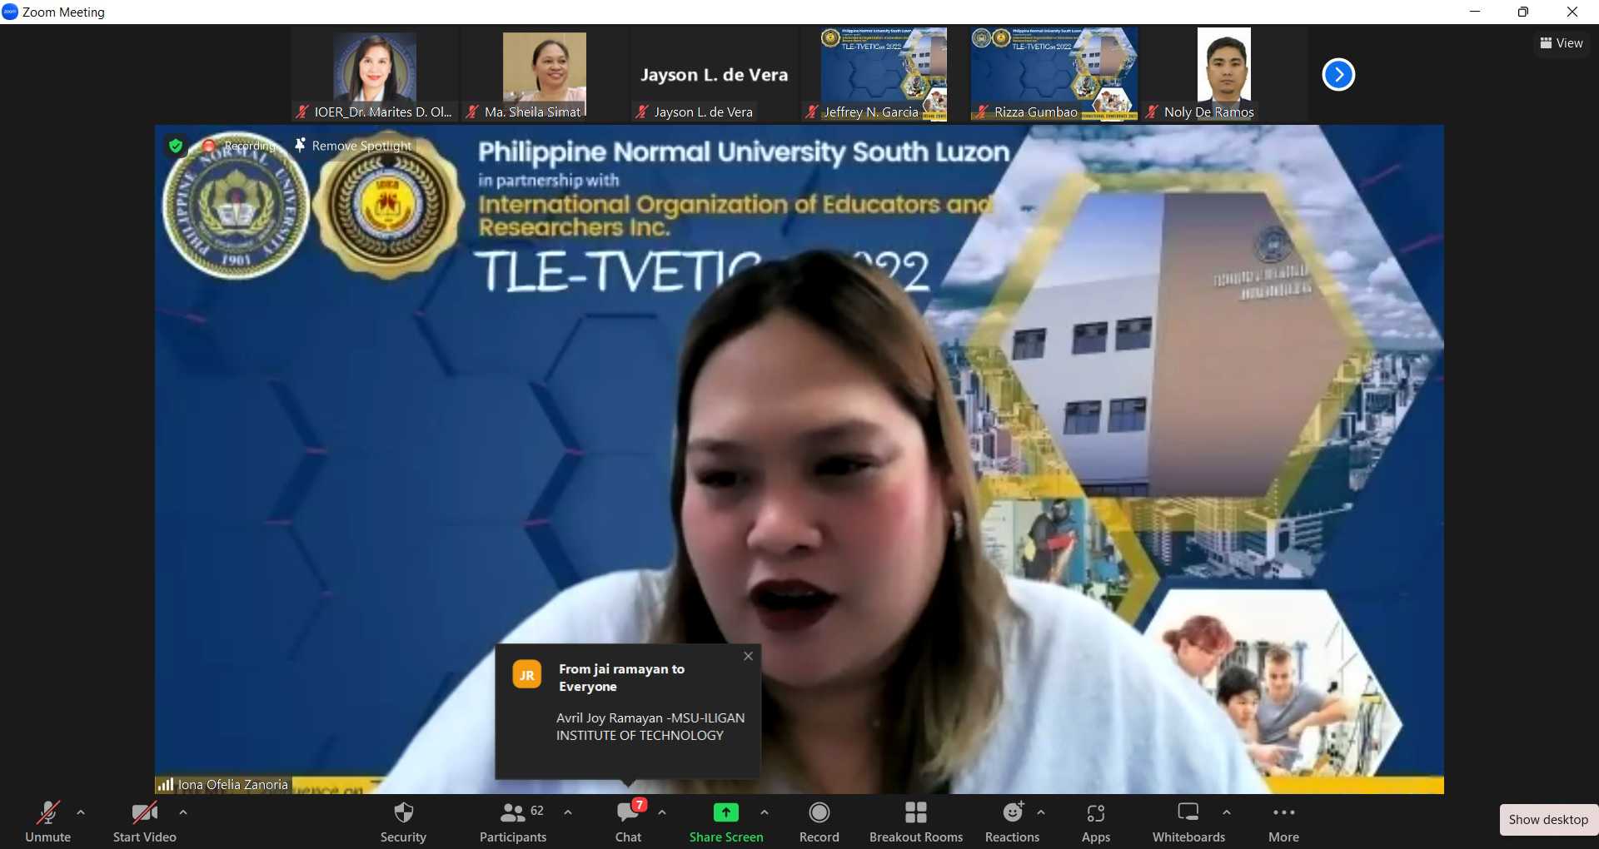This screenshot has height=849, width=1599.
Task: Expand the mute options chevron
Action: click(81, 813)
